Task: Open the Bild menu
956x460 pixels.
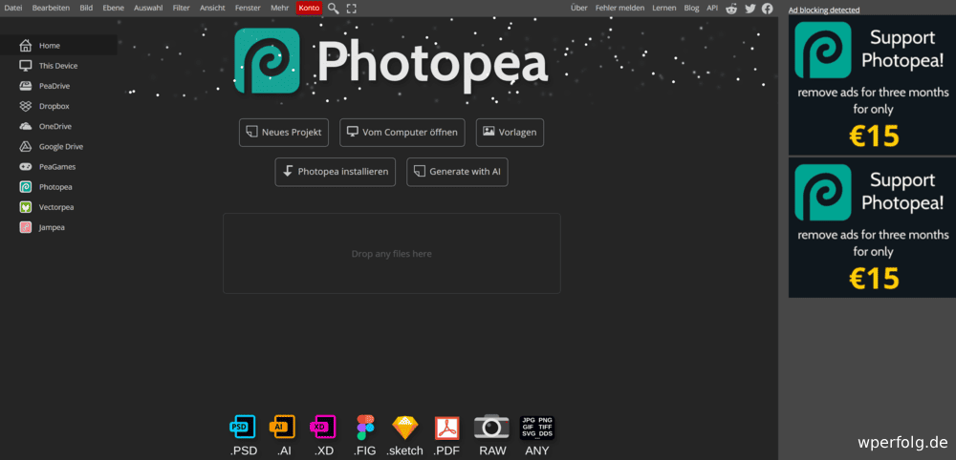Action: (x=86, y=8)
